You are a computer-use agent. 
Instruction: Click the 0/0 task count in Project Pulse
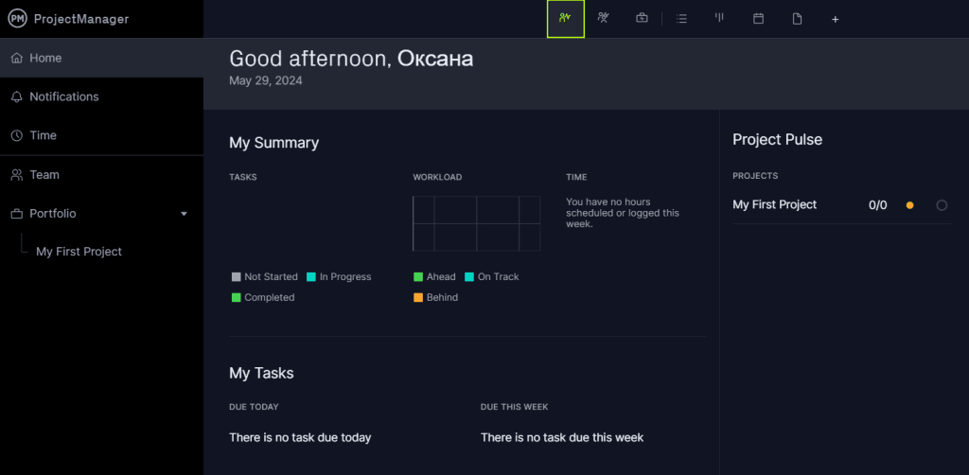[877, 205]
